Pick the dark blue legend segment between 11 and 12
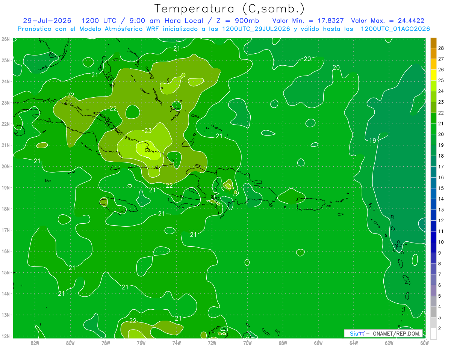Screen dimensions: 451x348 [x=433, y=226]
